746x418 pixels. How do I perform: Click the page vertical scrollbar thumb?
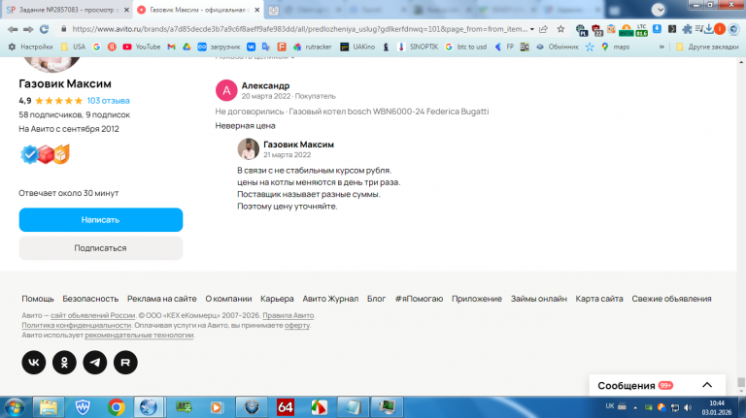741,382
